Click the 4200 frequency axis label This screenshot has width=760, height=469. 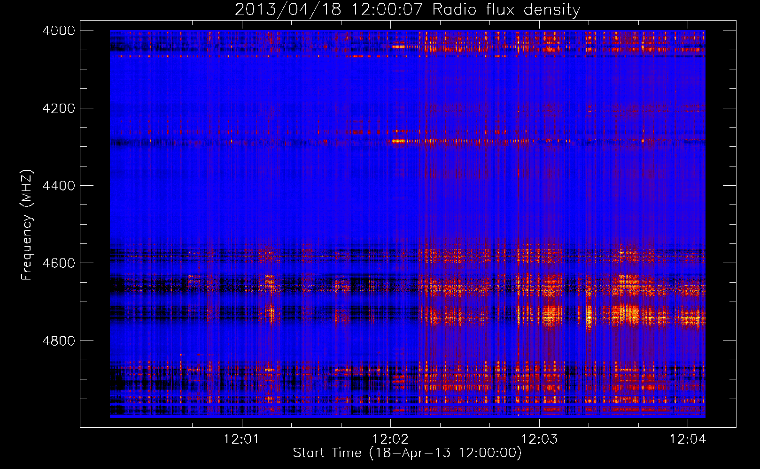[x=59, y=108]
